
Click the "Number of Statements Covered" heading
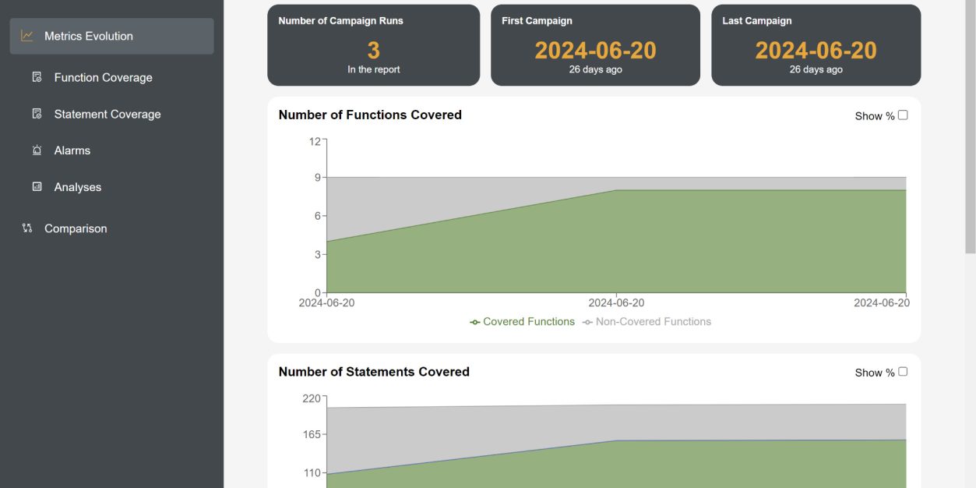[374, 372]
